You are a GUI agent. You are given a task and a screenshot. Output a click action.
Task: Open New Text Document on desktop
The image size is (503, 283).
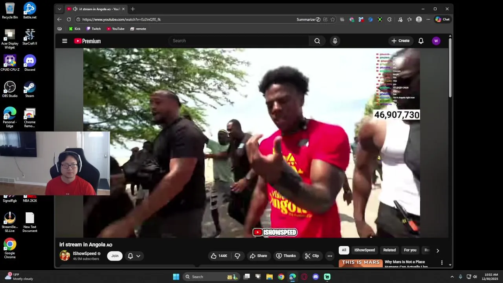point(30,222)
